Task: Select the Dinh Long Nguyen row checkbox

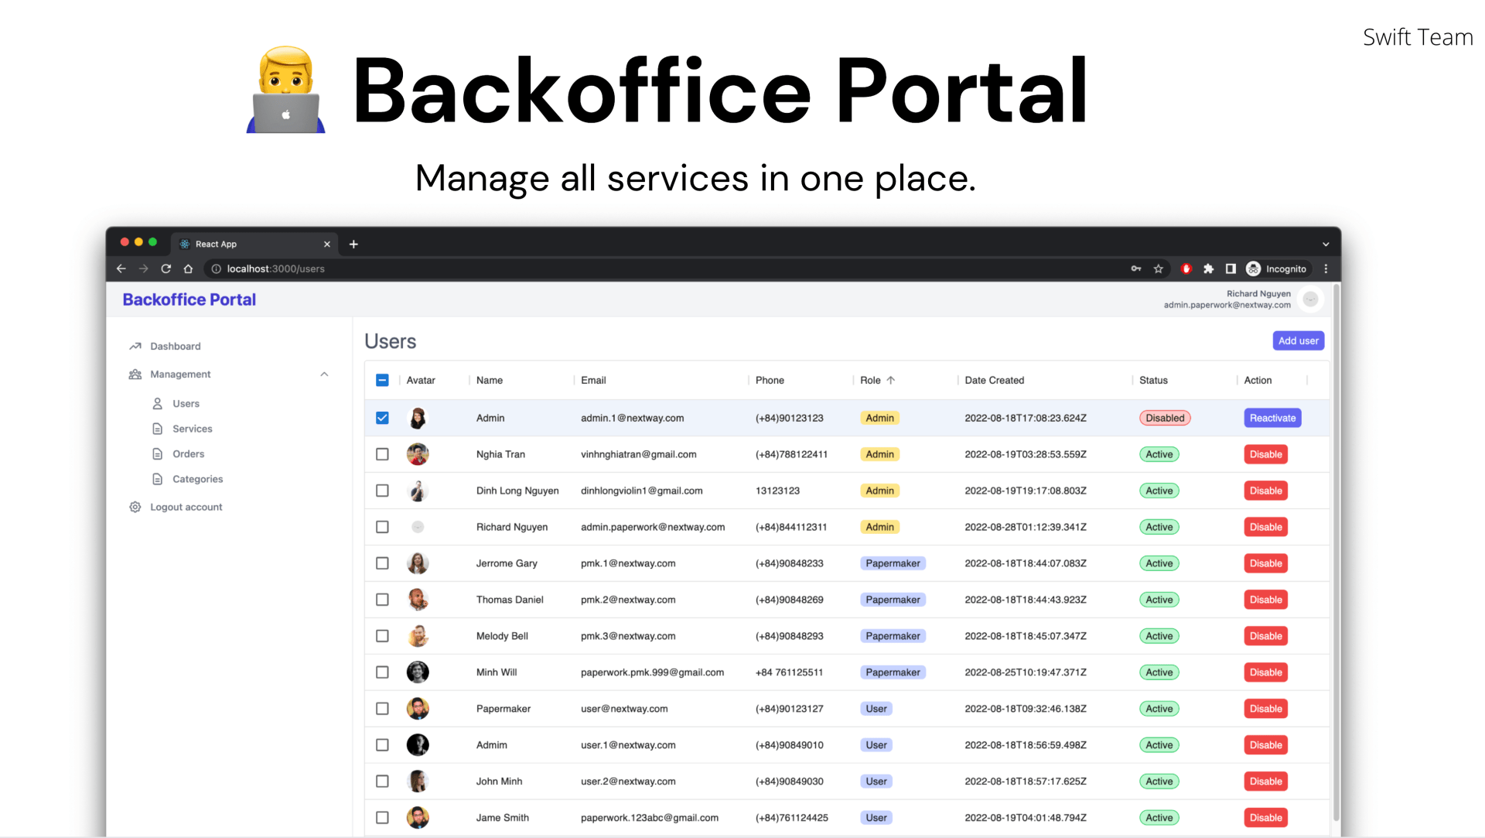Action: coord(382,491)
